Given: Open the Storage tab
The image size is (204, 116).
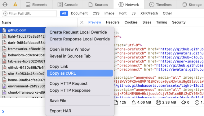Looking at the screenshot, I should [x=192, y=5].
